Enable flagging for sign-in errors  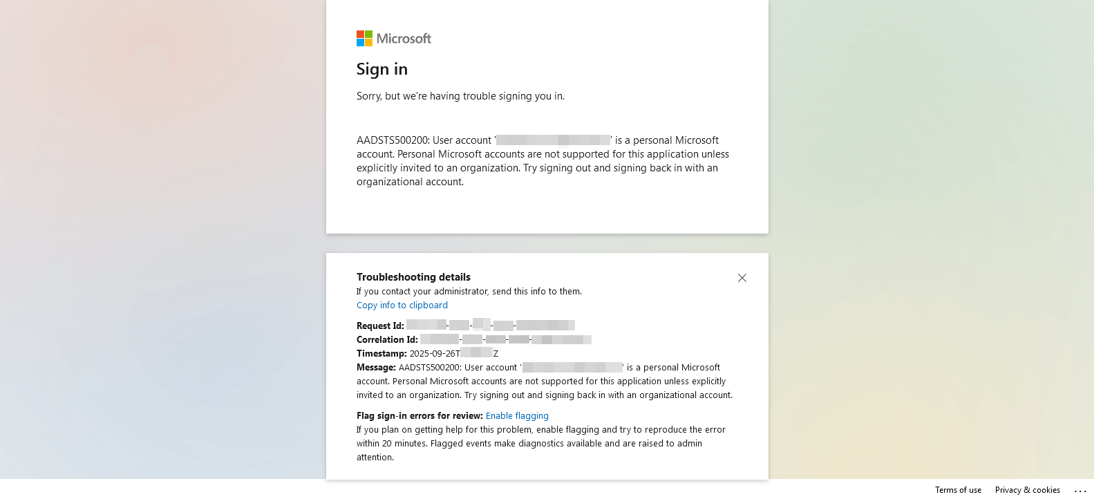(517, 416)
